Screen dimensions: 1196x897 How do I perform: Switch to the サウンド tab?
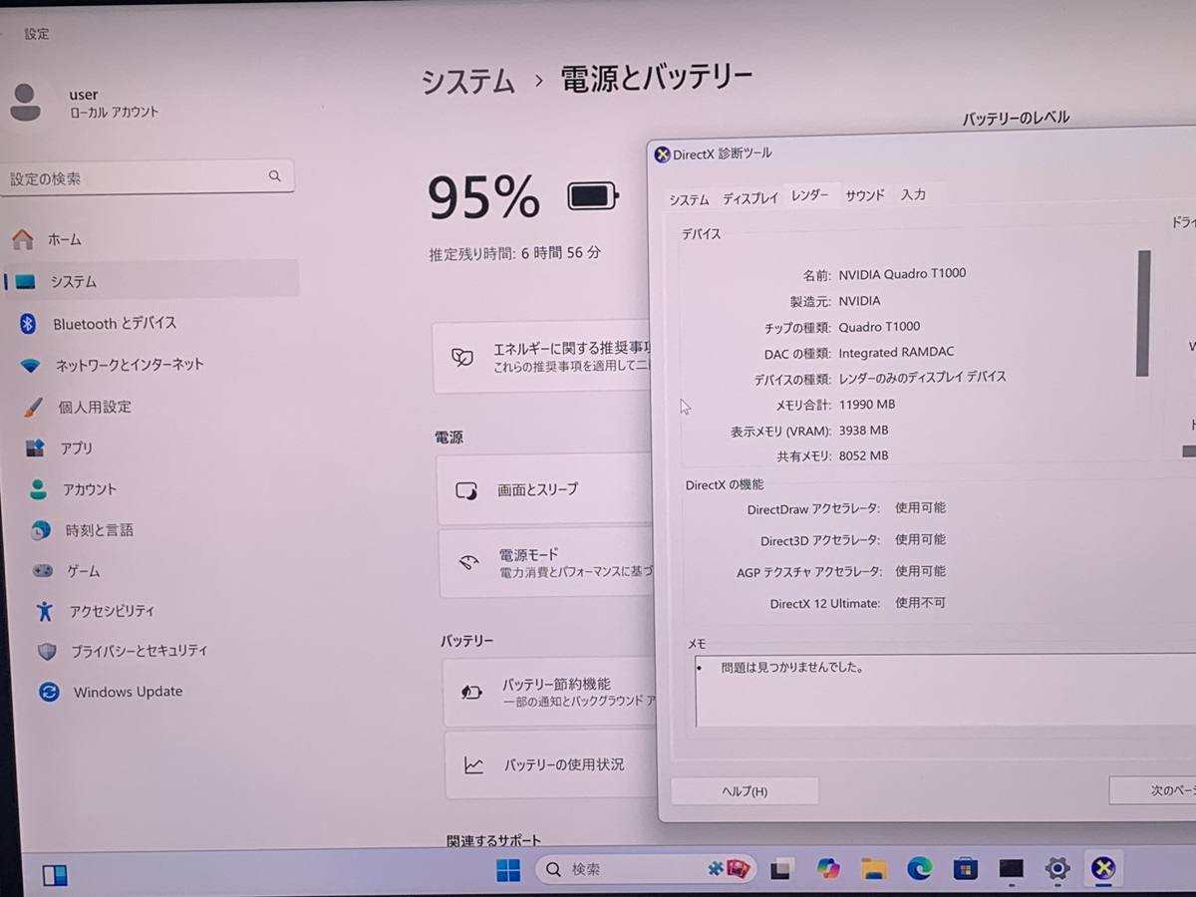[x=864, y=196]
